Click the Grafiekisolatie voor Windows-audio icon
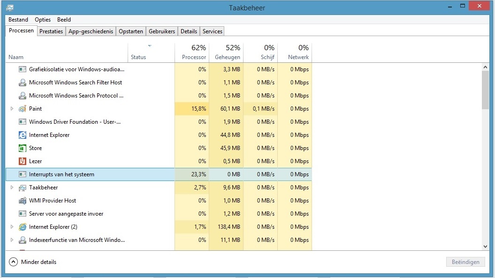The height and width of the screenshot is (278, 495). click(22, 69)
